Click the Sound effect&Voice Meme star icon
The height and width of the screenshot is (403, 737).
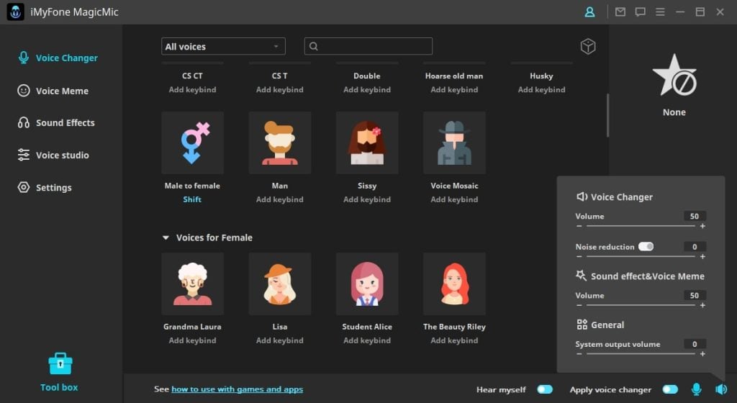tap(582, 276)
